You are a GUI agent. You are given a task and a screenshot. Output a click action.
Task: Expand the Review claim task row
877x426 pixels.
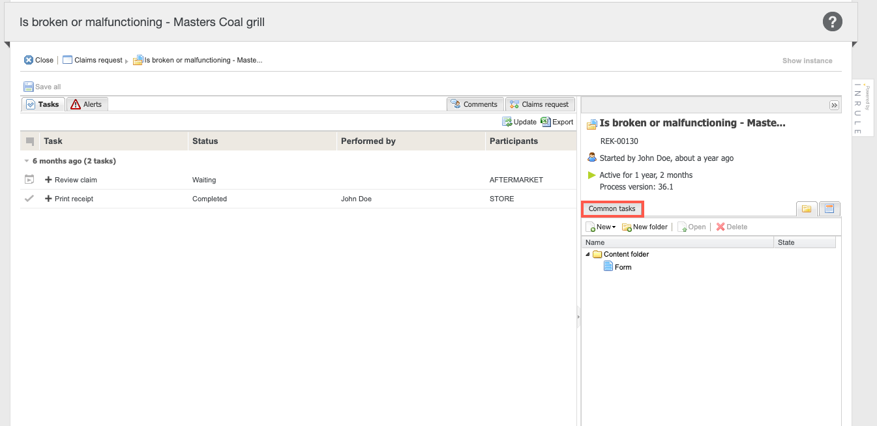(x=48, y=180)
